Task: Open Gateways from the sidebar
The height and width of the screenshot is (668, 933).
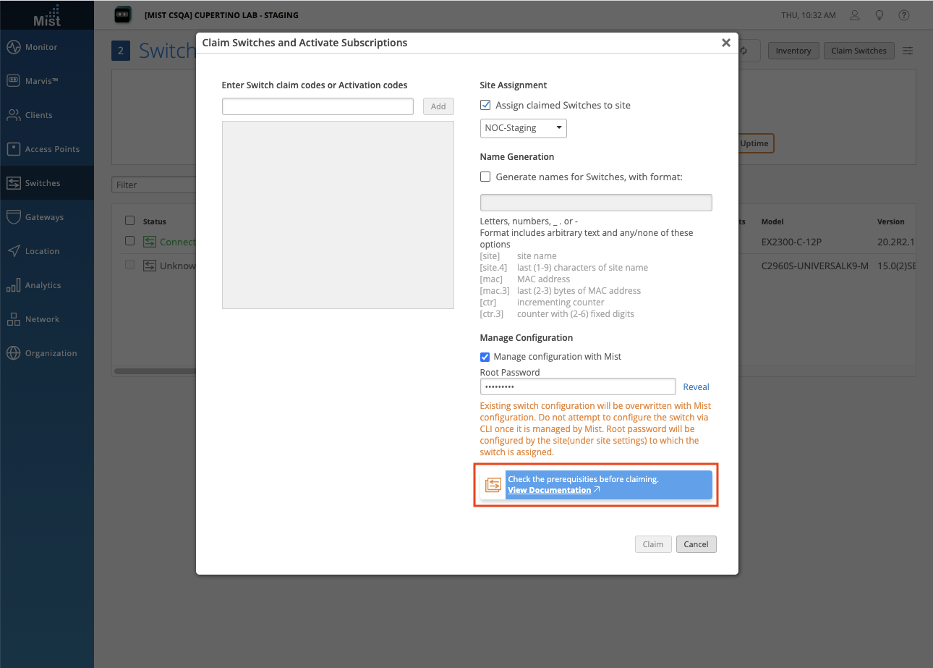Action: point(47,217)
